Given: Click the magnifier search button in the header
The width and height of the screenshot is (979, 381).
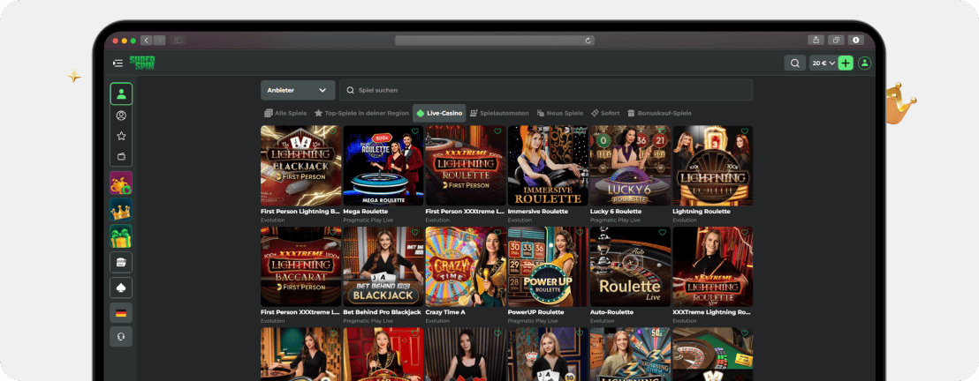Looking at the screenshot, I should [795, 63].
